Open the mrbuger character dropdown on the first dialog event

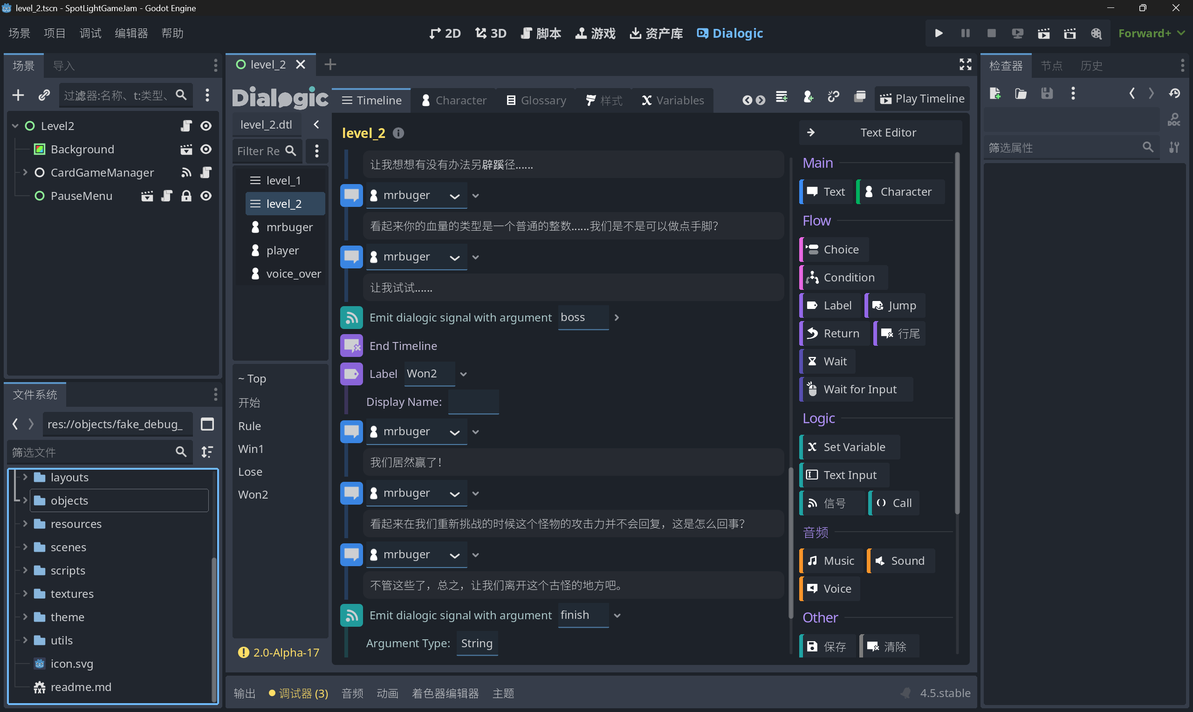pyautogui.click(x=455, y=195)
